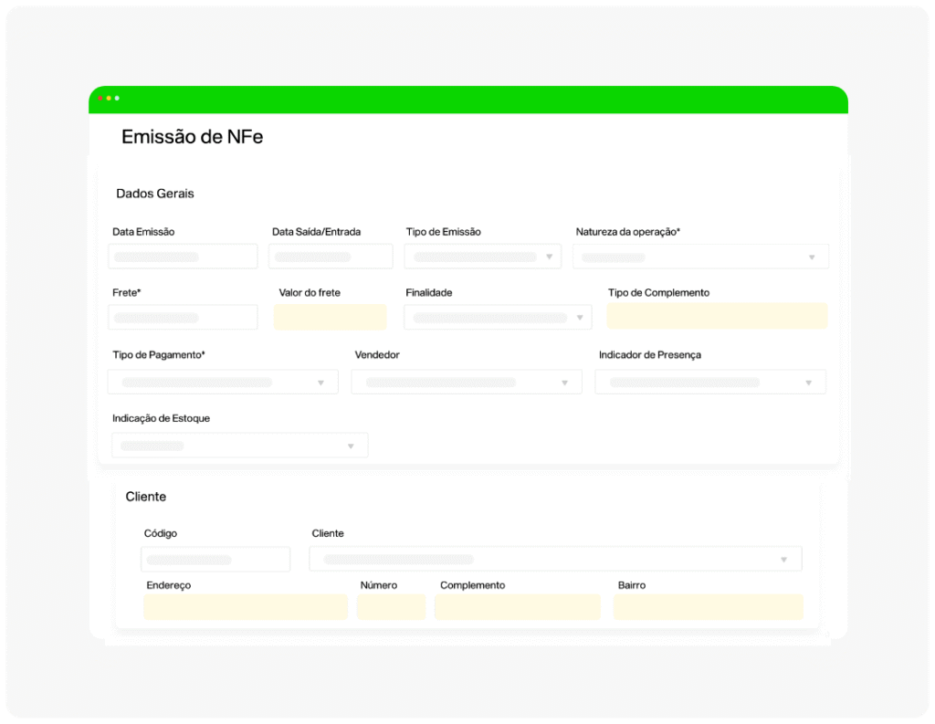
Task: Click the Frete input field
Action: (x=183, y=318)
